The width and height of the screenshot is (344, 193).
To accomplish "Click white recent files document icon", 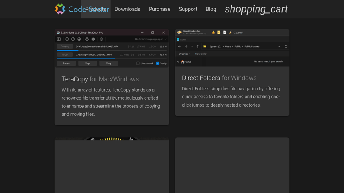I will tap(224, 32).
